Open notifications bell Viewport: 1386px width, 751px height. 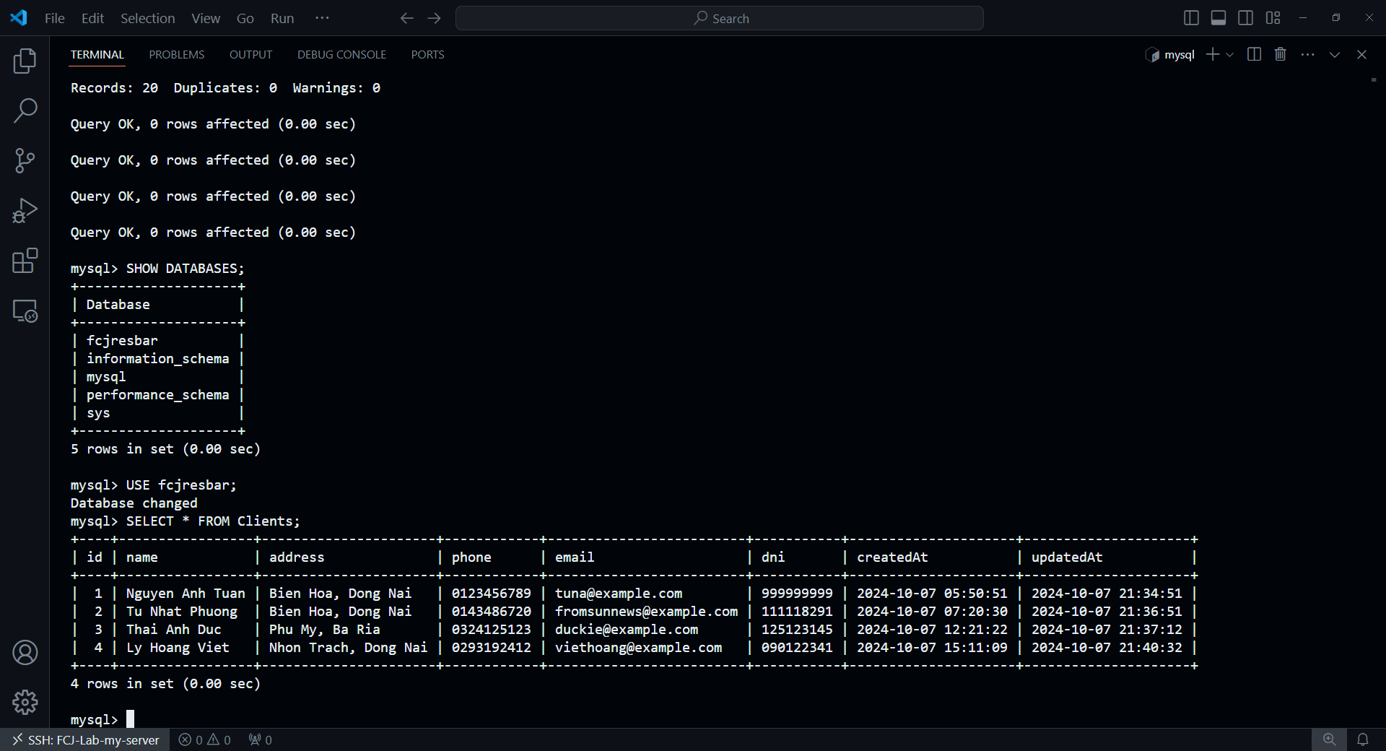click(x=1362, y=739)
